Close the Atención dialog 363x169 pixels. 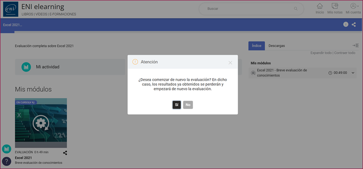coord(230,62)
